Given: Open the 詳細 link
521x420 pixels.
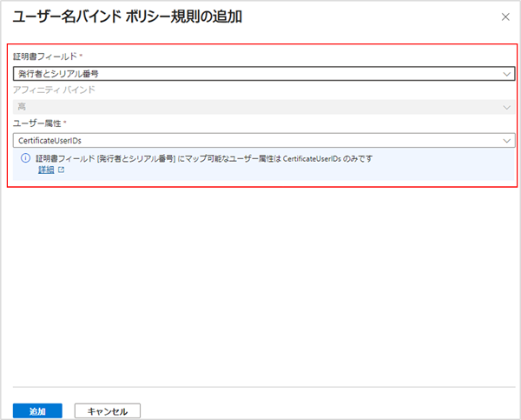Looking at the screenshot, I should (x=45, y=170).
